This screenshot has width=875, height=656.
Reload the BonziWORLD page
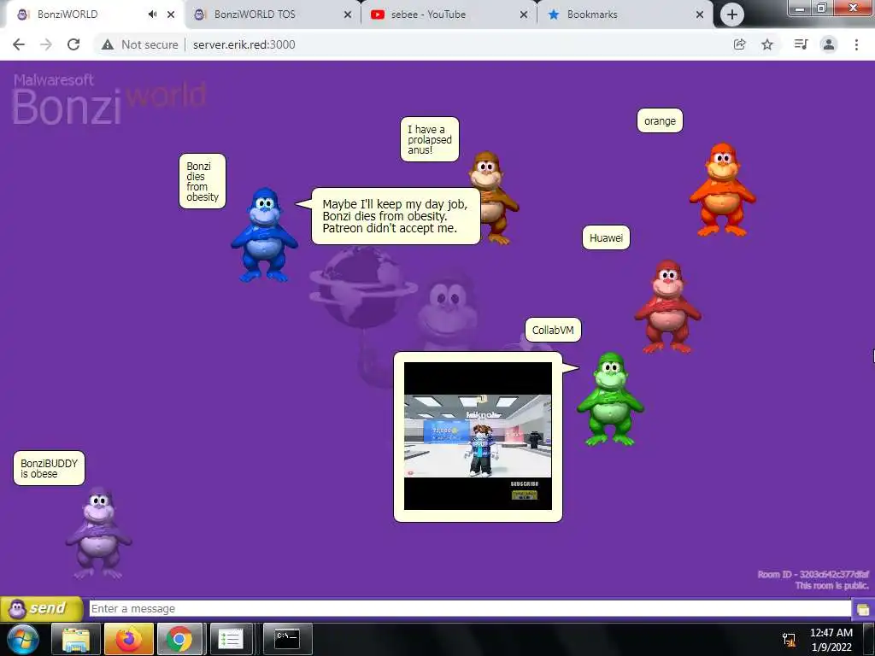73,44
